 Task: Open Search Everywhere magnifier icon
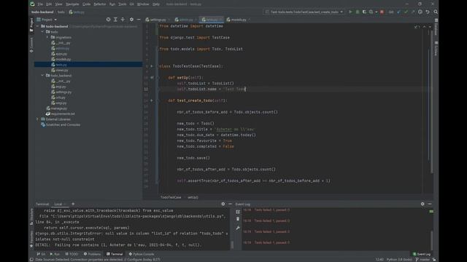click(436, 12)
